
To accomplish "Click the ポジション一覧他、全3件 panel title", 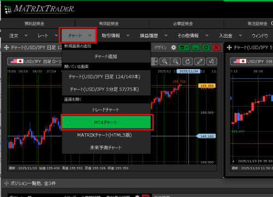I will [33, 183].
